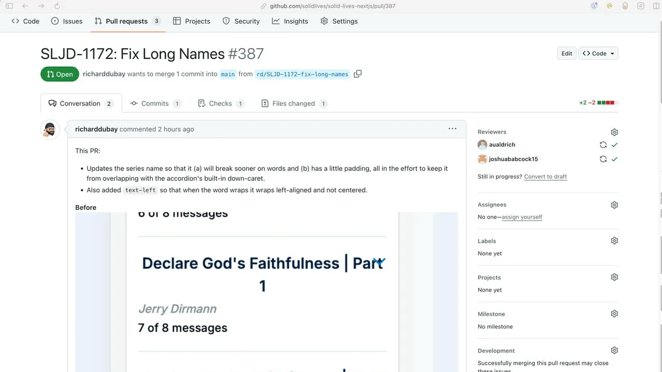Open the Before screenshot image

[266, 292]
